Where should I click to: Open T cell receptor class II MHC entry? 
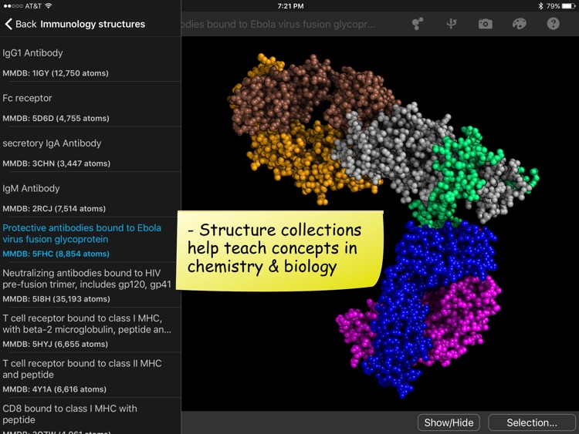coord(90,375)
